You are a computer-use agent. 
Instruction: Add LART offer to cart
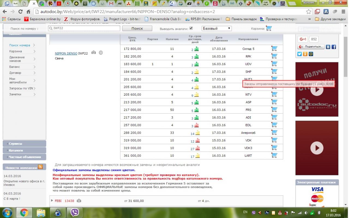pyautogui.click(x=274, y=155)
